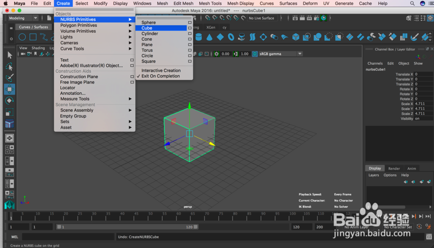434x248 pixels.
Task: Click the Sculpt Geometry brush shelf icon
Action: [x=414, y=37]
